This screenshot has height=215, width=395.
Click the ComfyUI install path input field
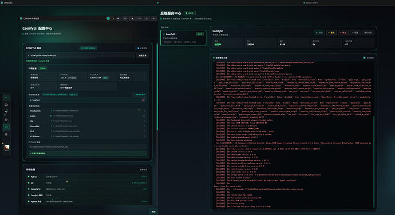[81, 55]
